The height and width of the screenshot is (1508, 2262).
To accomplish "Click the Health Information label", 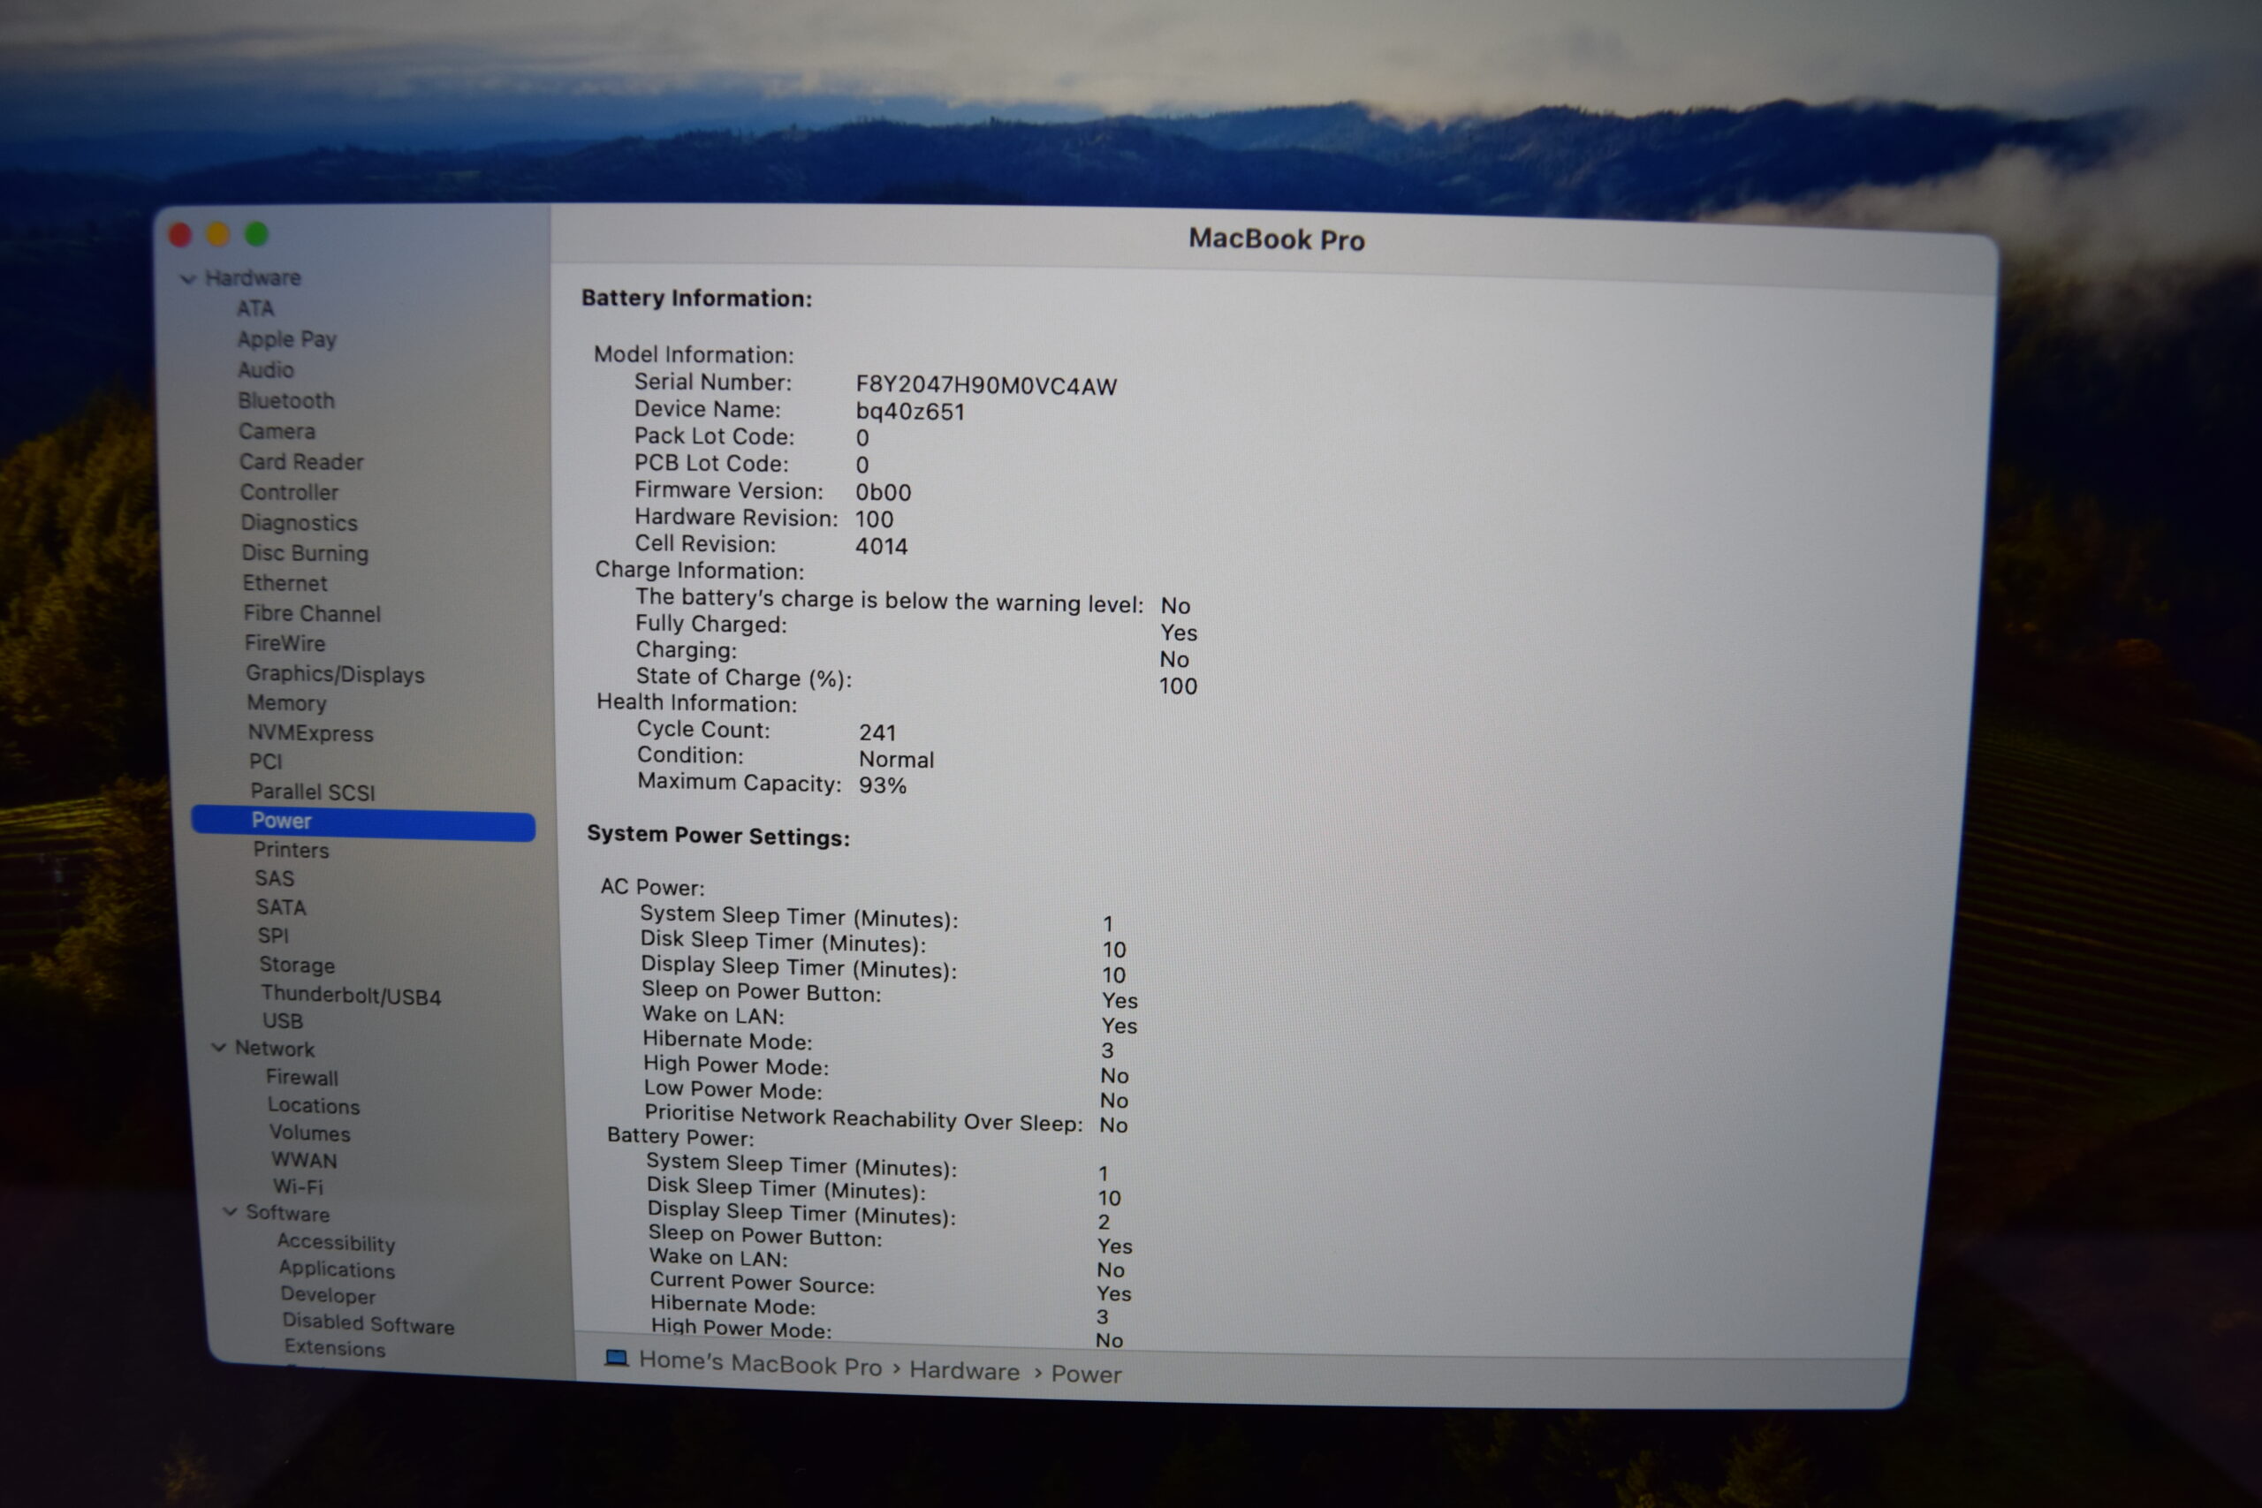I will click(696, 703).
